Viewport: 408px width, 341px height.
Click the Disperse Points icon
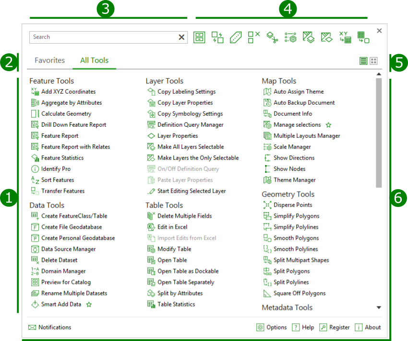[x=267, y=205]
